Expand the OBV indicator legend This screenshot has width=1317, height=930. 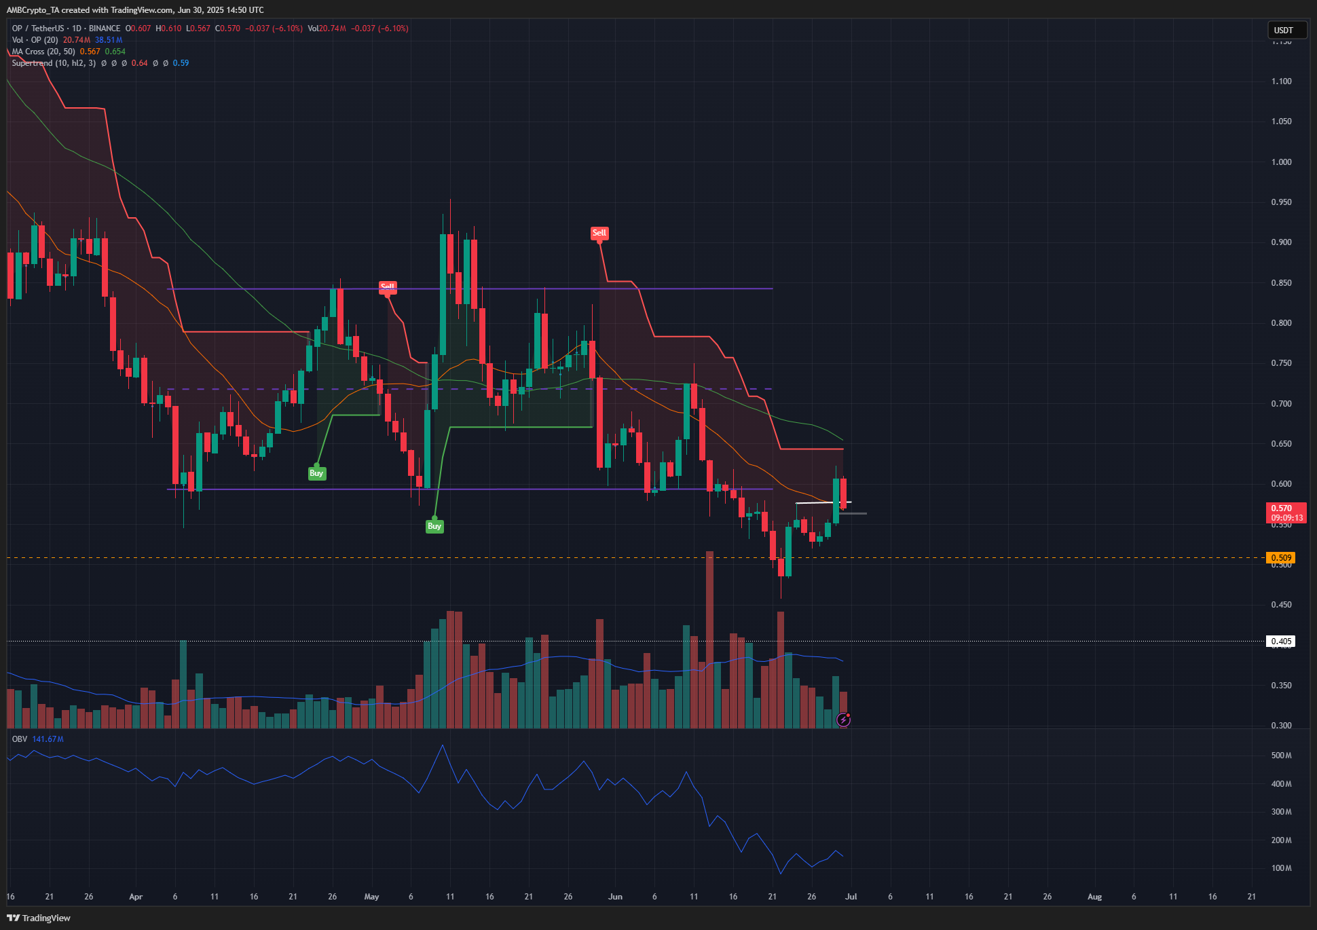(x=20, y=739)
